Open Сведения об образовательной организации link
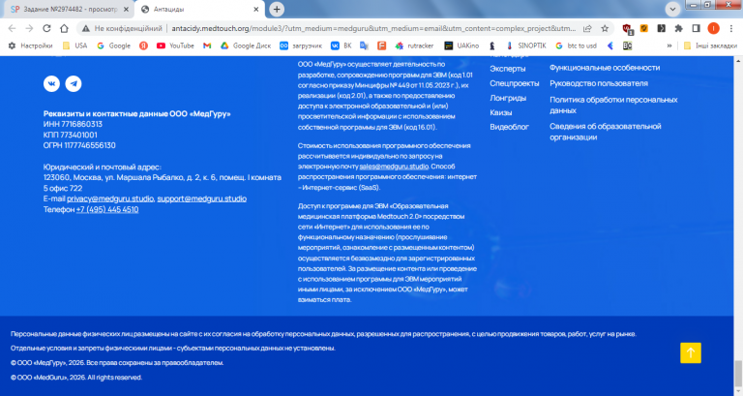The image size is (743, 396). [605, 132]
